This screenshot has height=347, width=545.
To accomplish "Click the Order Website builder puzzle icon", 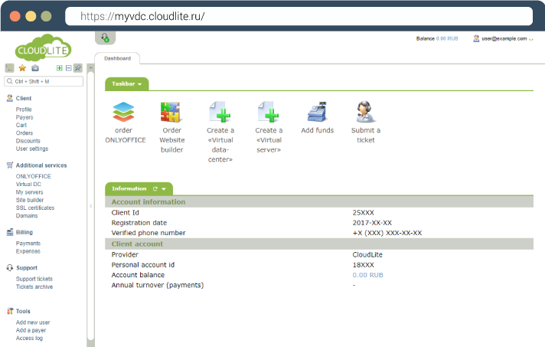I will pyautogui.click(x=170, y=112).
